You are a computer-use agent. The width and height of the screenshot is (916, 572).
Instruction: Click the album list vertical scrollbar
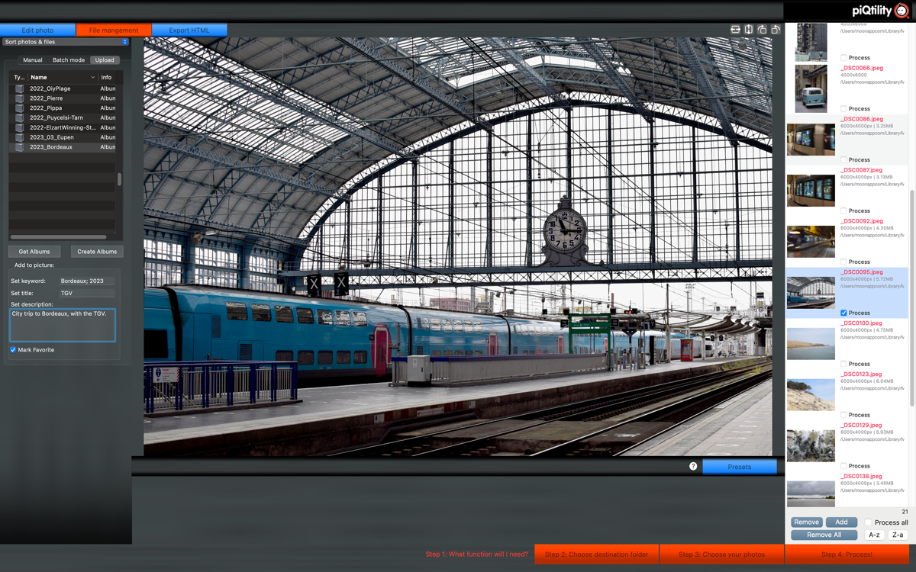[119, 180]
